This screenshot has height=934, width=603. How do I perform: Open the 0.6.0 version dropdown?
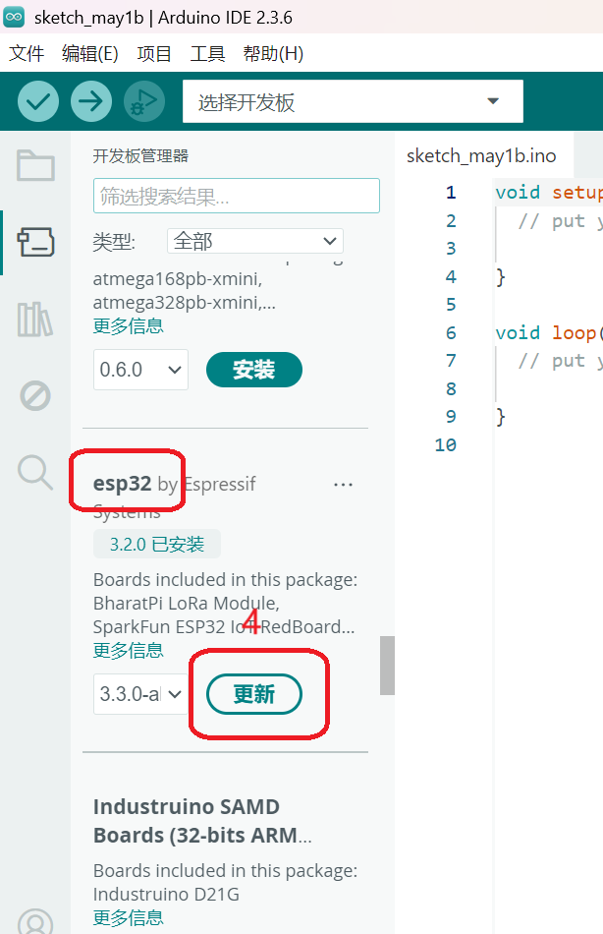(140, 370)
